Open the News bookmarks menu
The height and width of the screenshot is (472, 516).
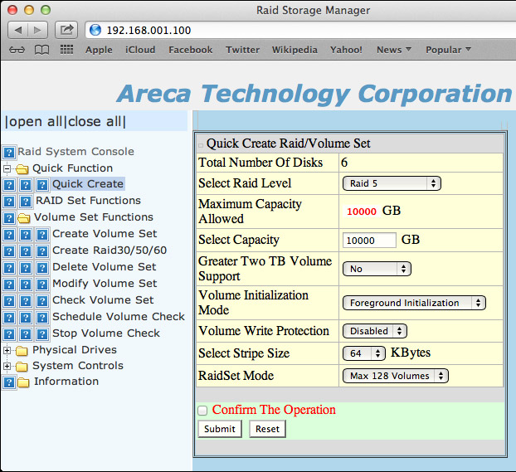pos(394,50)
